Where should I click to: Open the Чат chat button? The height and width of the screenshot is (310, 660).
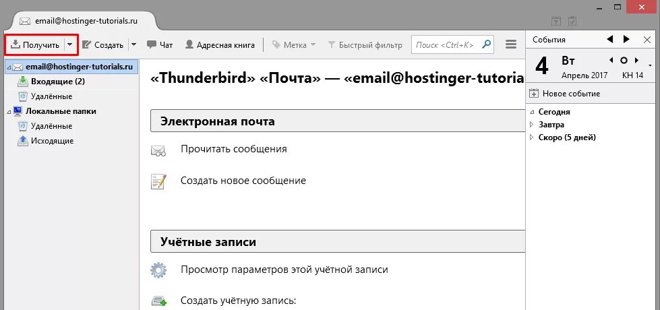[x=160, y=45]
